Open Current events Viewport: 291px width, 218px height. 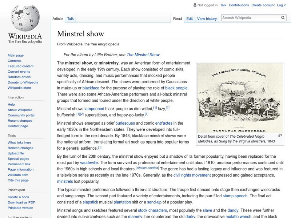click(19, 71)
